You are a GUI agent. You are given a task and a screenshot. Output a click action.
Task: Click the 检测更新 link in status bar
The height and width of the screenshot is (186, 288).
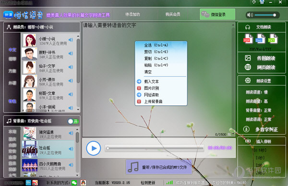(148, 183)
